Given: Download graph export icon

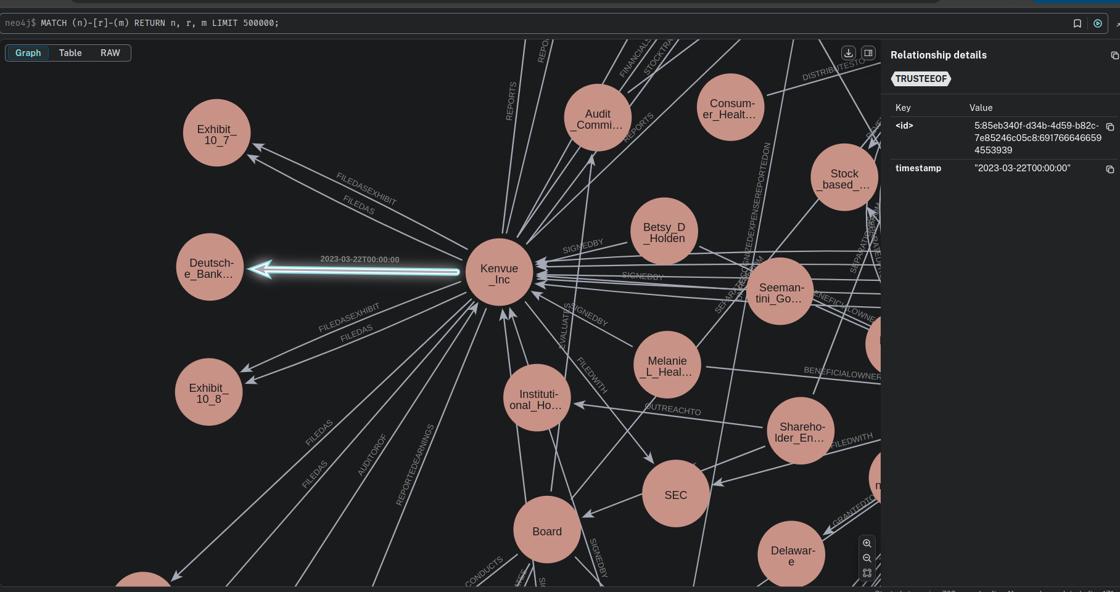Looking at the screenshot, I should point(849,53).
